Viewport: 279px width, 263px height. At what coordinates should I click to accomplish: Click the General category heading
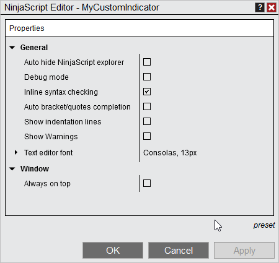coord(34,48)
